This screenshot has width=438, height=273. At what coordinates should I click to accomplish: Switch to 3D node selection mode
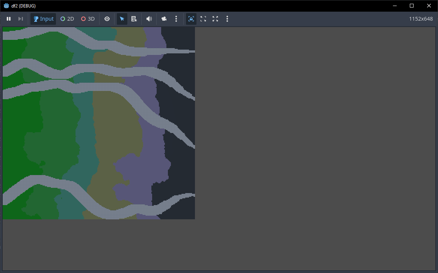tap(88, 19)
